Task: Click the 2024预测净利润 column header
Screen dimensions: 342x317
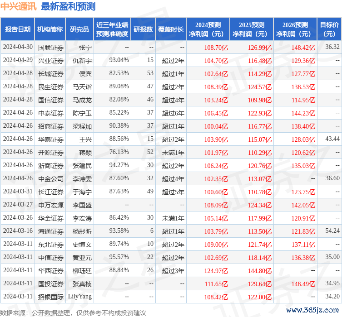Action: coord(208,29)
